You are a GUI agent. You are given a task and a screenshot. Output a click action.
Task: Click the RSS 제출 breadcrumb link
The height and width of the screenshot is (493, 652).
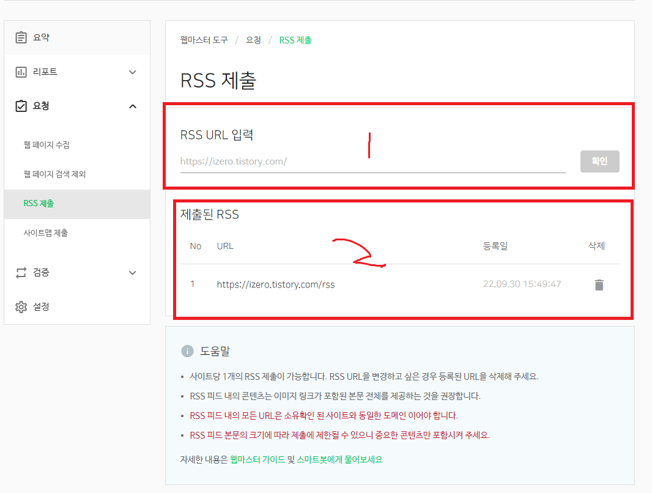pyautogui.click(x=295, y=40)
